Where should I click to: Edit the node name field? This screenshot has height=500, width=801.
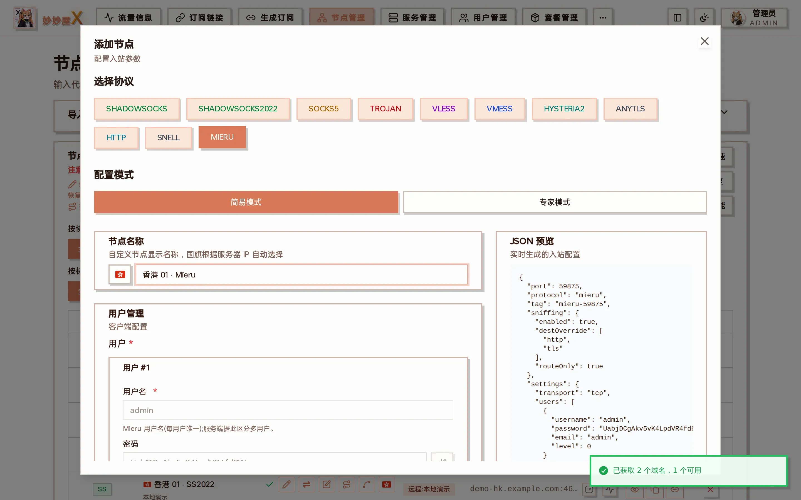301,274
